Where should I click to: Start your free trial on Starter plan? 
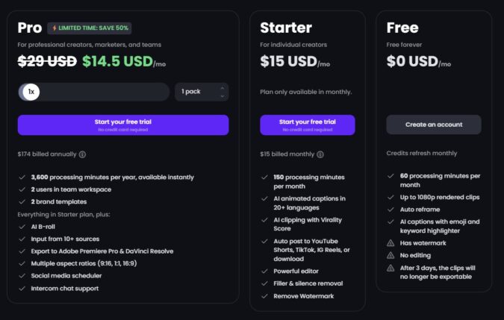tap(307, 125)
